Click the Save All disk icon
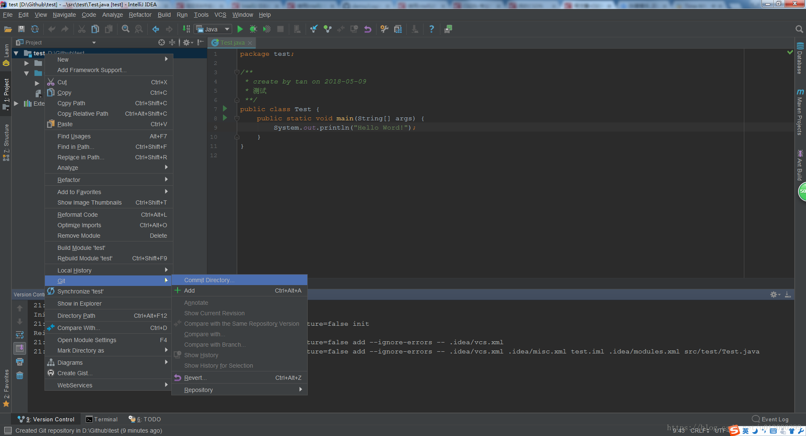Image resolution: width=806 pixels, height=436 pixels. (21, 29)
